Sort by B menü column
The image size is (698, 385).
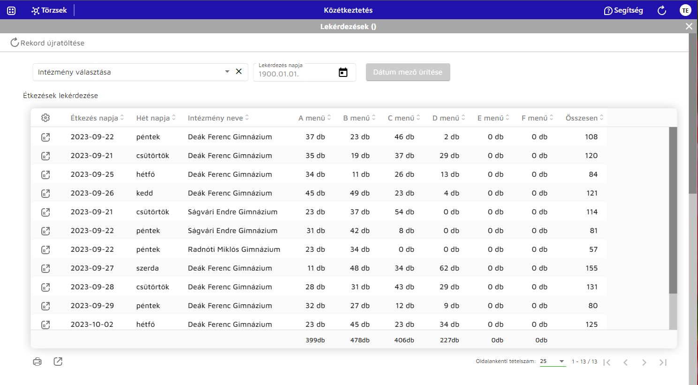point(359,118)
